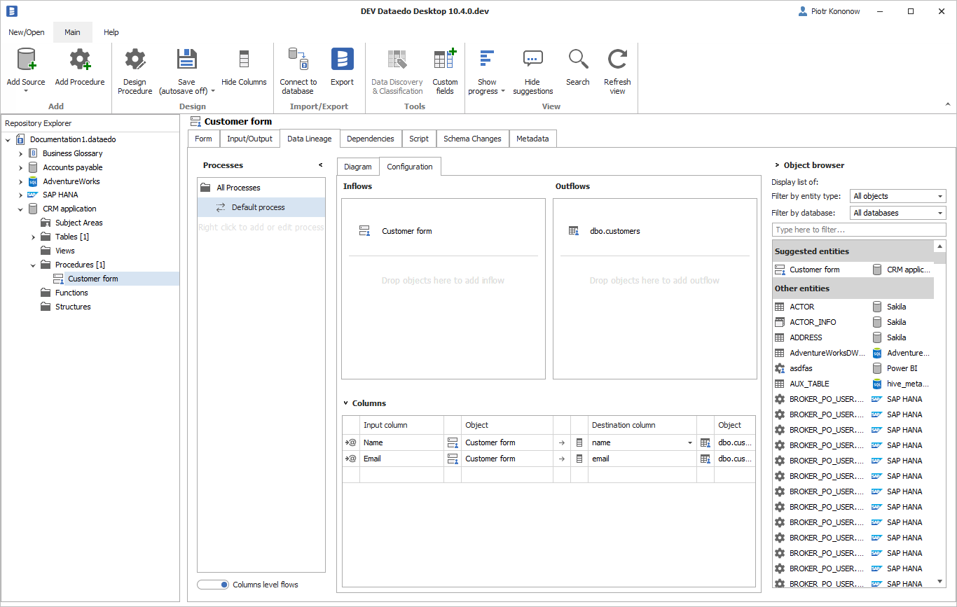Viewport: 957px width, 607px height.
Task: Open Custom fields tool
Action: point(445,60)
